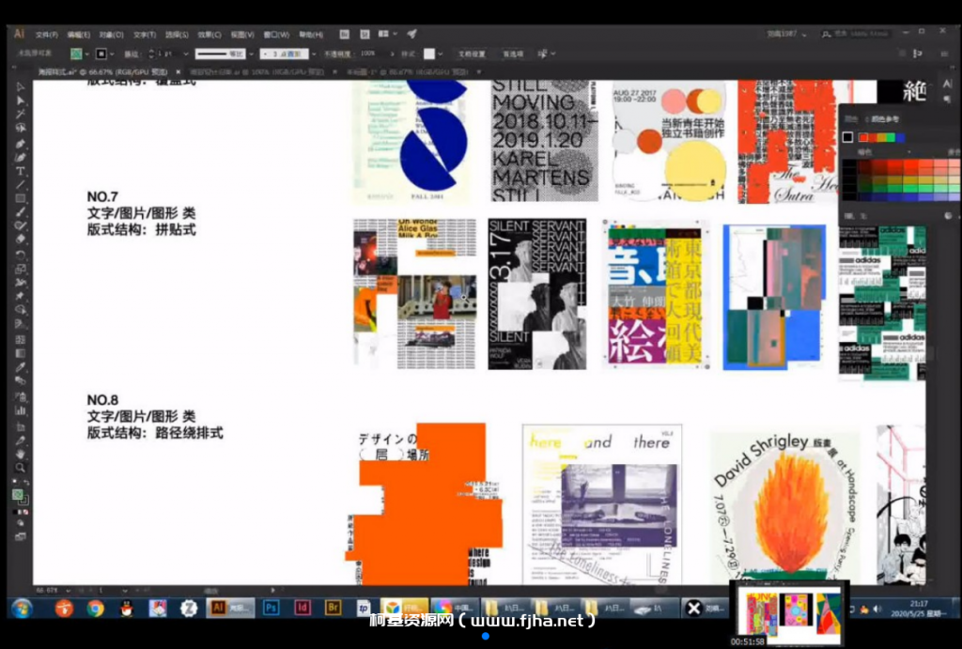The width and height of the screenshot is (962, 649).
Task: Select the Magic Wand tool
Action: [21, 114]
